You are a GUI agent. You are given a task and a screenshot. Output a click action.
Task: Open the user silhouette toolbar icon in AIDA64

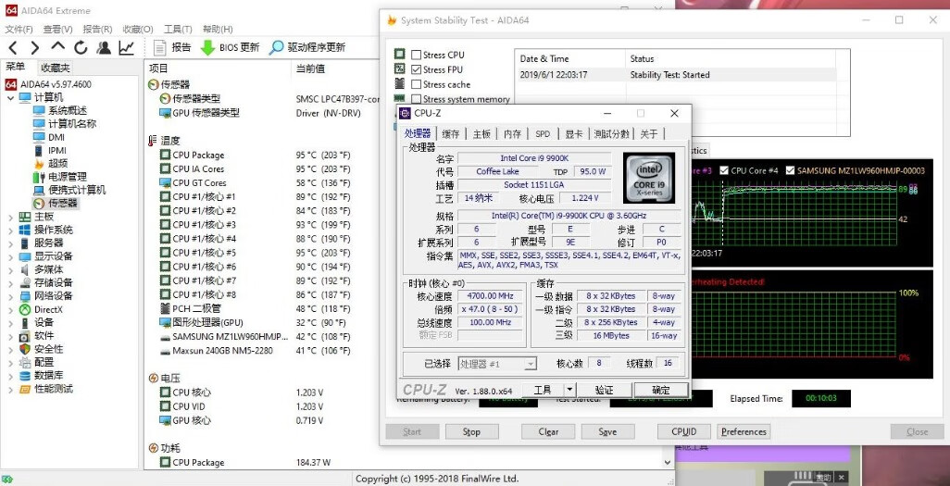[104, 48]
